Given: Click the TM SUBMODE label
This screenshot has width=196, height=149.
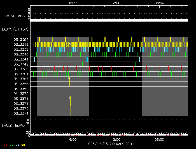Looking at the screenshot, I should (x=16, y=16).
